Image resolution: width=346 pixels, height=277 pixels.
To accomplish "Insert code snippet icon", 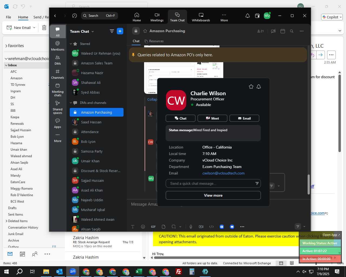I will (x=211, y=227).
